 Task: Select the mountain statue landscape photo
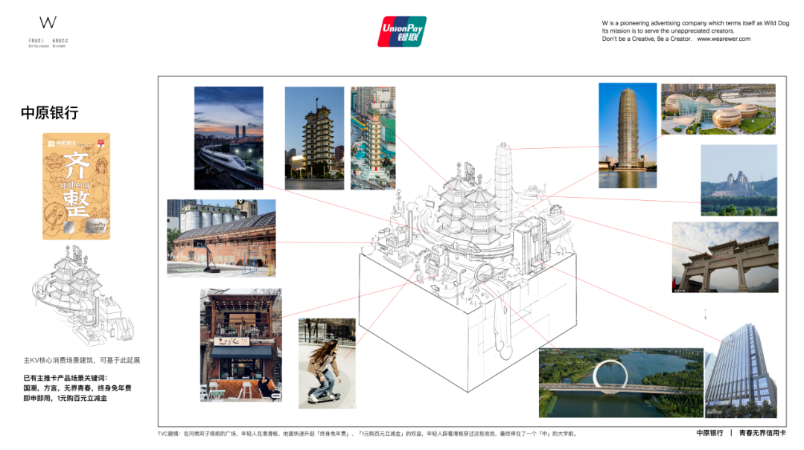click(x=739, y=180)
